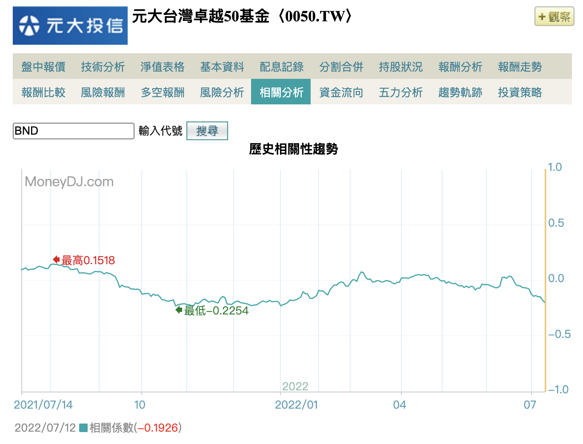
Task: Click the x-axis label 10
Action: pos(140,404)
